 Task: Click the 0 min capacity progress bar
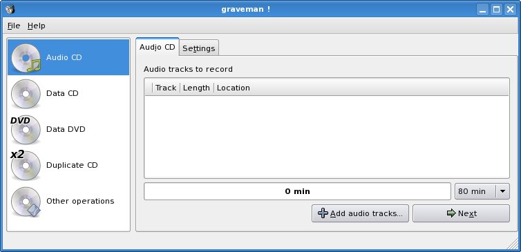tap(297, 191)
